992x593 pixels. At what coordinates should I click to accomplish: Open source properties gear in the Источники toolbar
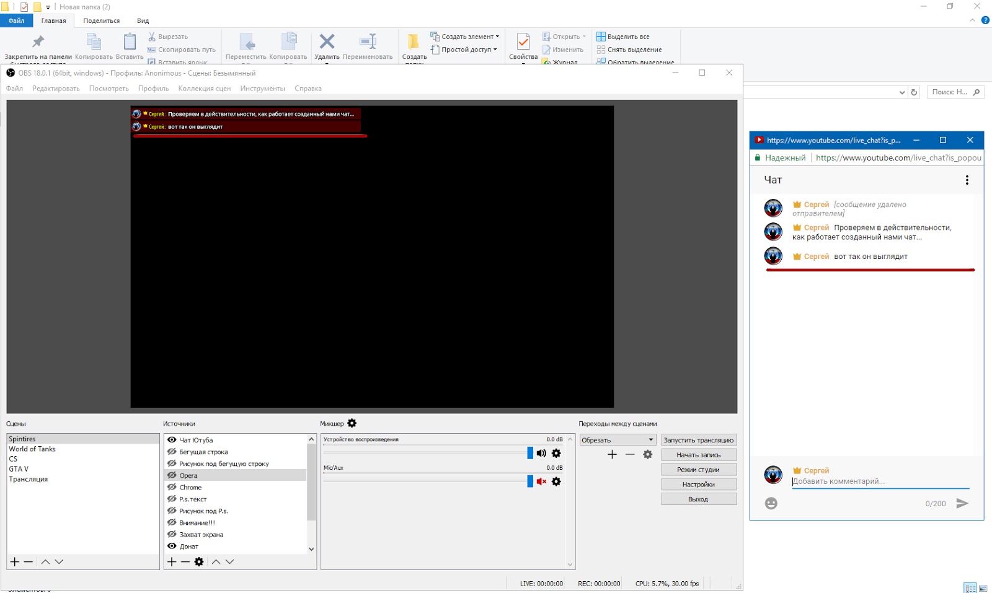pos(199,562)
